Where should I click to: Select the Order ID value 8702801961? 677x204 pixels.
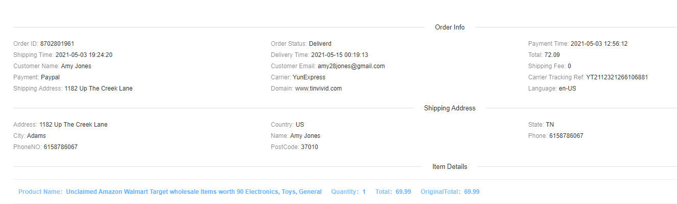click(57, 44)
